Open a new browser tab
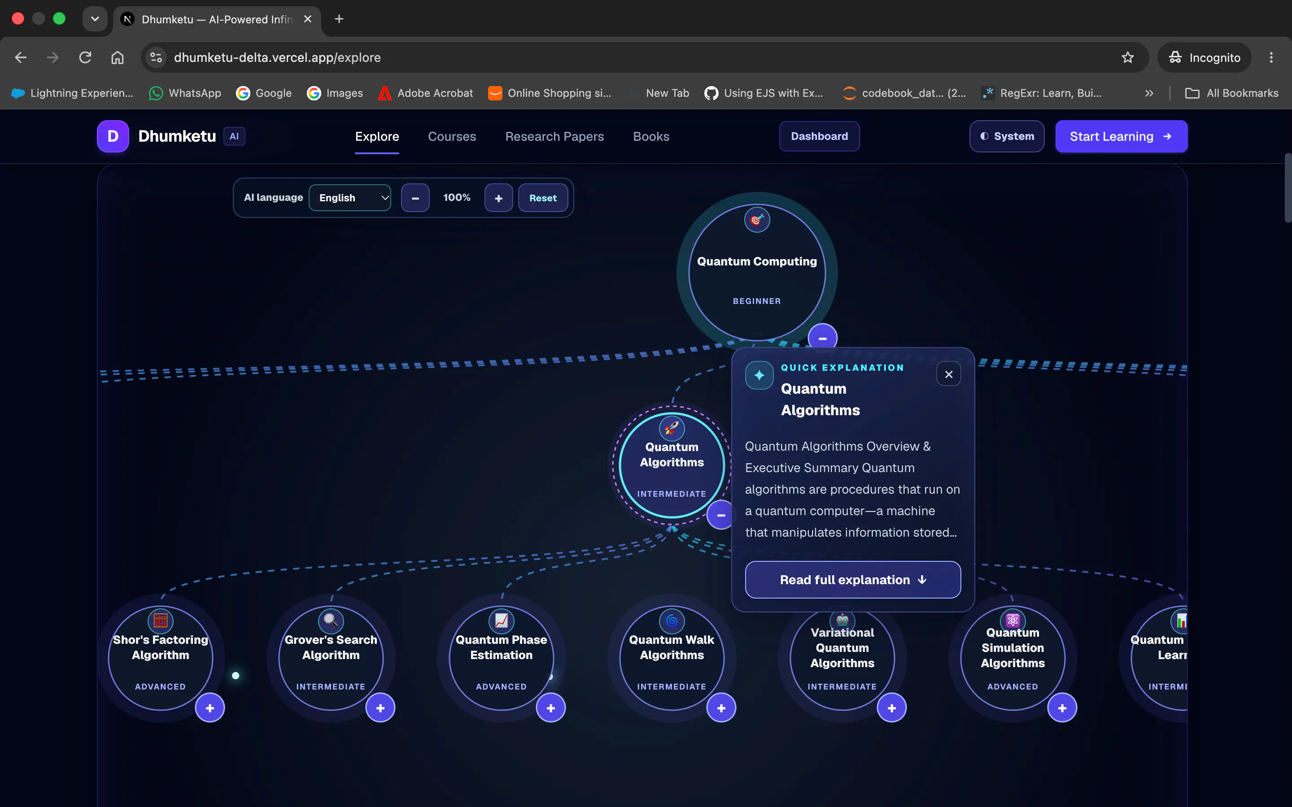 [339, 19]
